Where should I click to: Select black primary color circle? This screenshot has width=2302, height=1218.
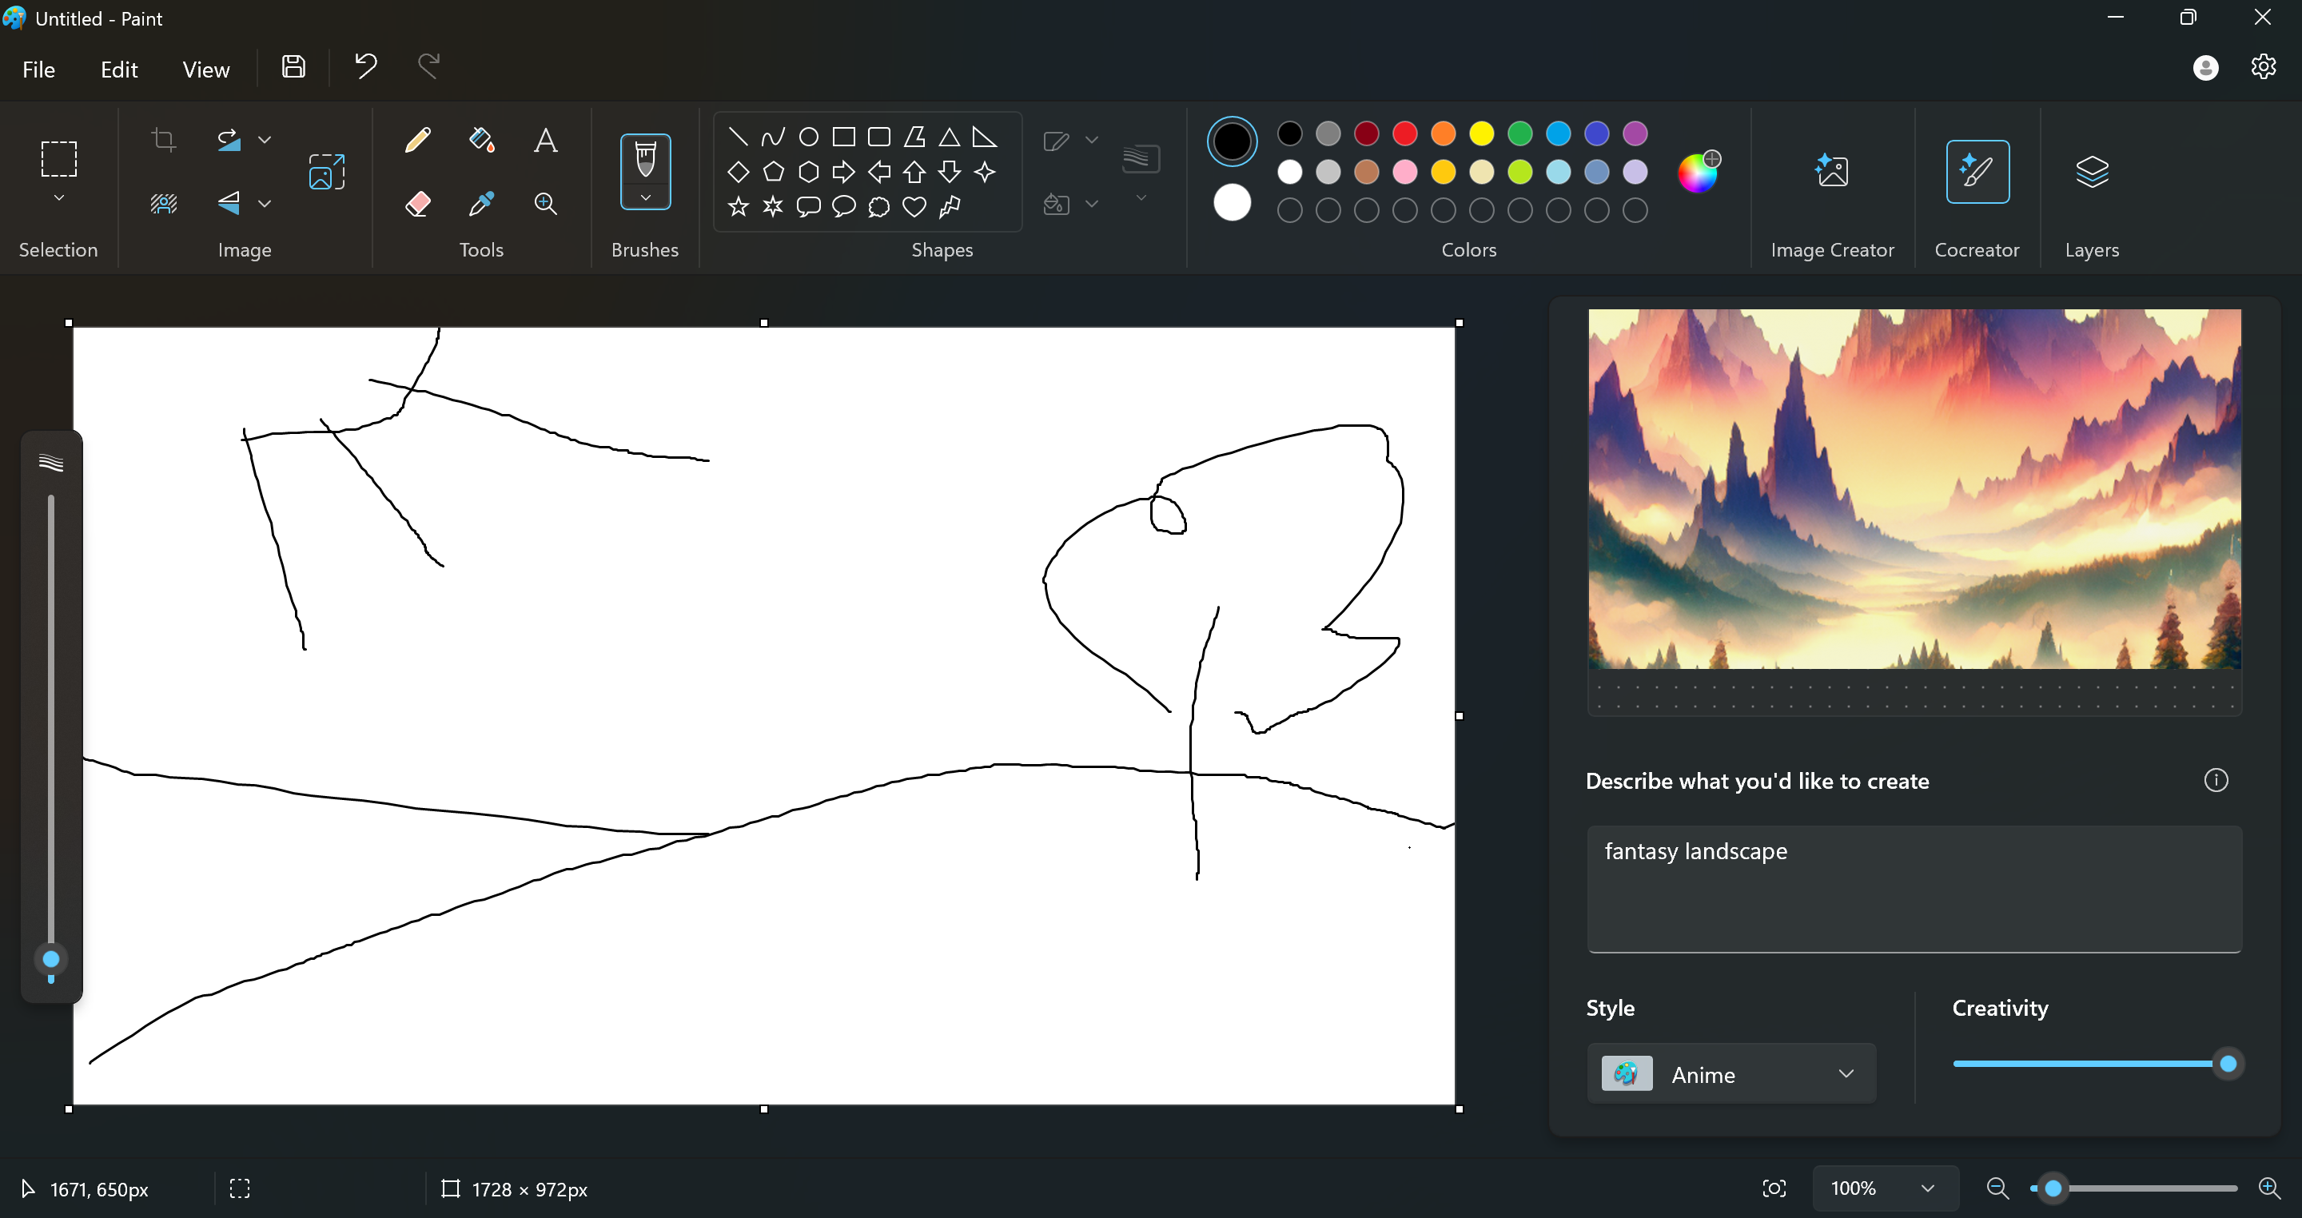point(1232,141)
